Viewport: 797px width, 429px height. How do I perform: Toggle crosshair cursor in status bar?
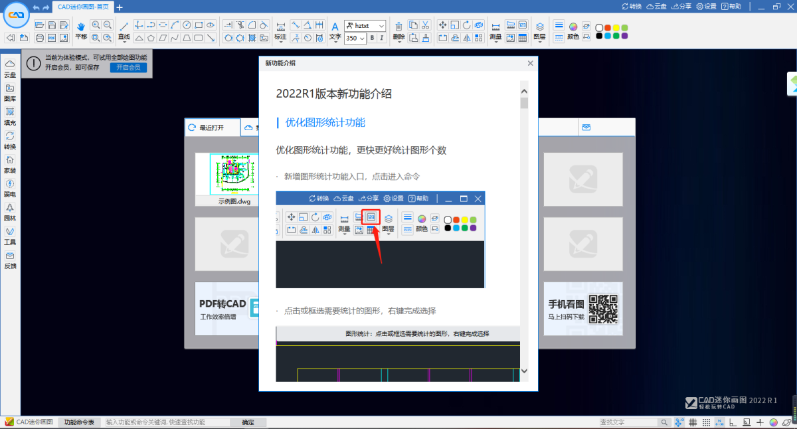coord(760,422)
